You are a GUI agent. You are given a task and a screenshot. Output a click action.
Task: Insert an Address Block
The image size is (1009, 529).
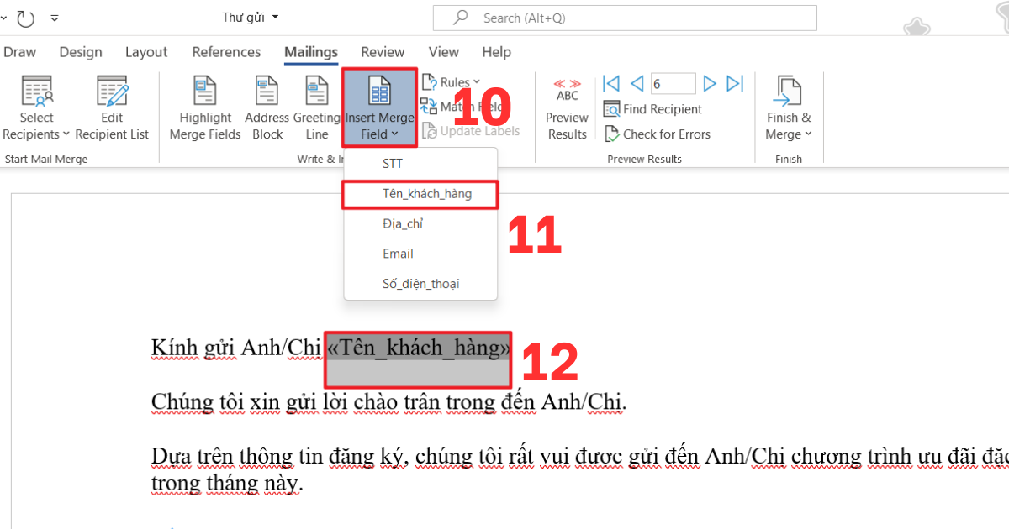pos(267,108)
